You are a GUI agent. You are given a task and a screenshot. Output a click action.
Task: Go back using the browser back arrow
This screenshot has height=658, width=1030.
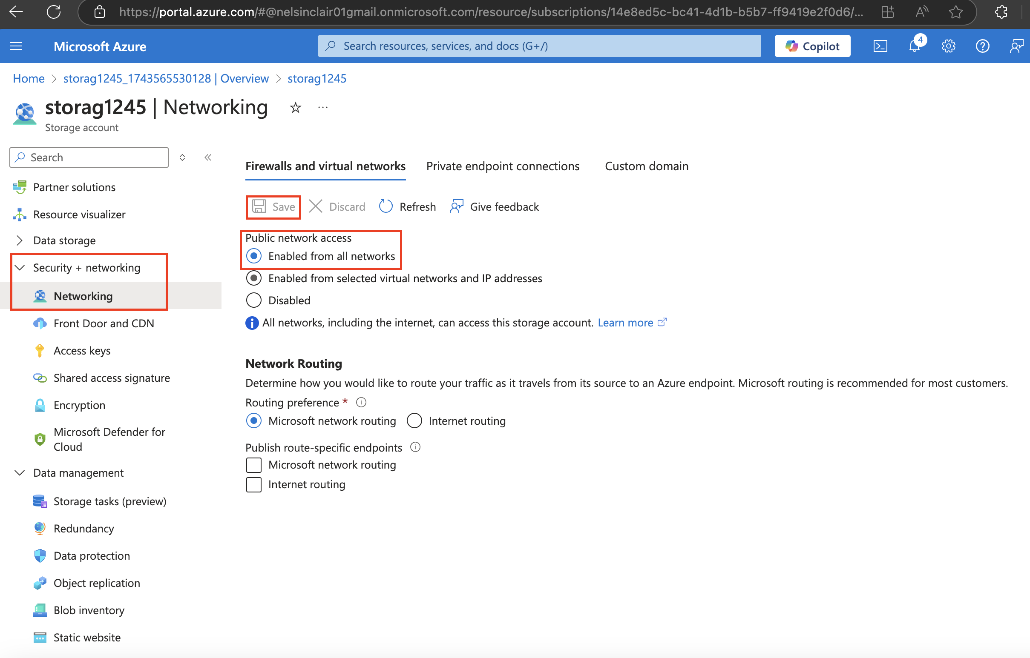[x=16, y=12]
